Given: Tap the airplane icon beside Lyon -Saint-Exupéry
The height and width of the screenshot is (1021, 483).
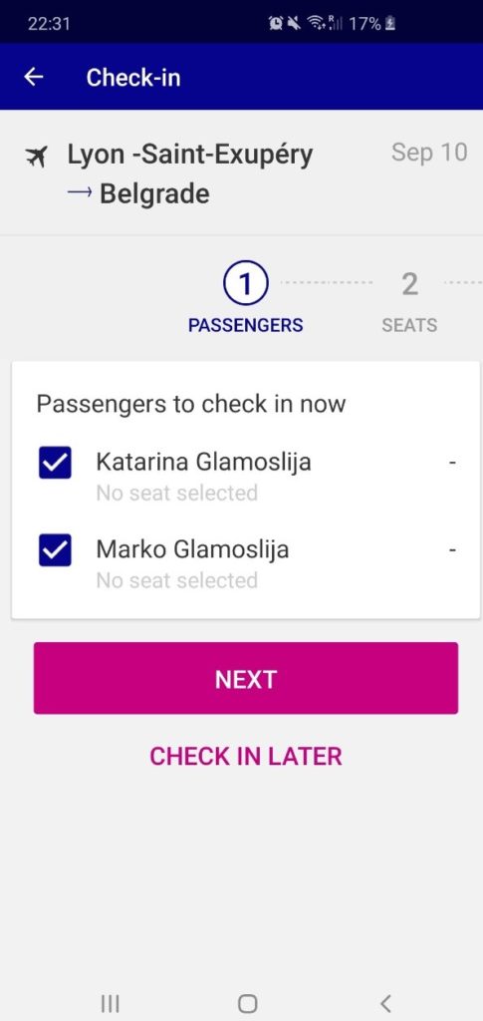Looking at the screenshot, I should [37, 157].
